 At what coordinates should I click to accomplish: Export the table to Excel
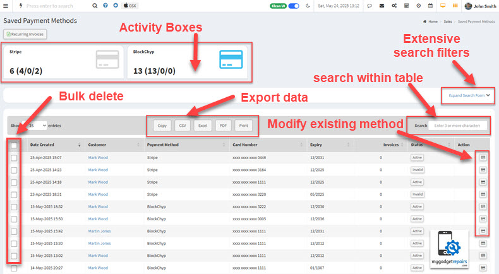(x=203, y=126)
